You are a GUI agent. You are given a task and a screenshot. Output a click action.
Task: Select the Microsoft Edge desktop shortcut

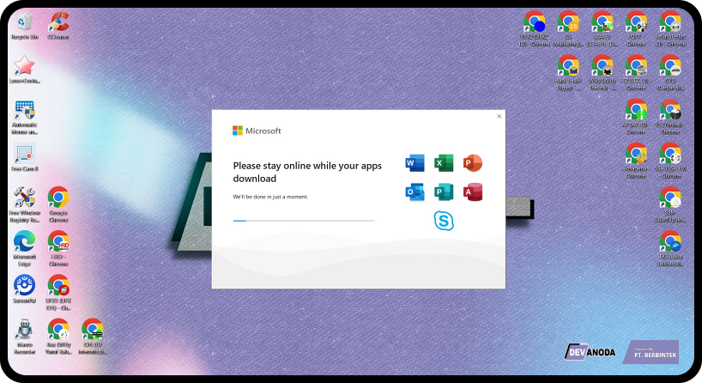pos(25,249)
